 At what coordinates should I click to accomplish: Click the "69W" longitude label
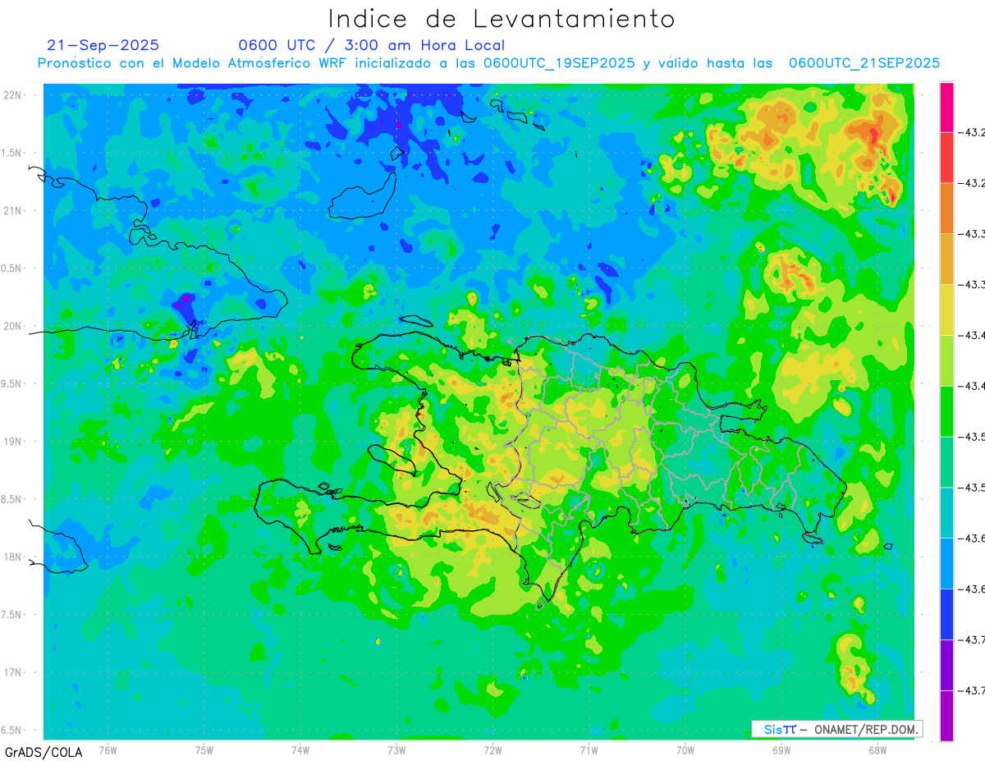781,750
